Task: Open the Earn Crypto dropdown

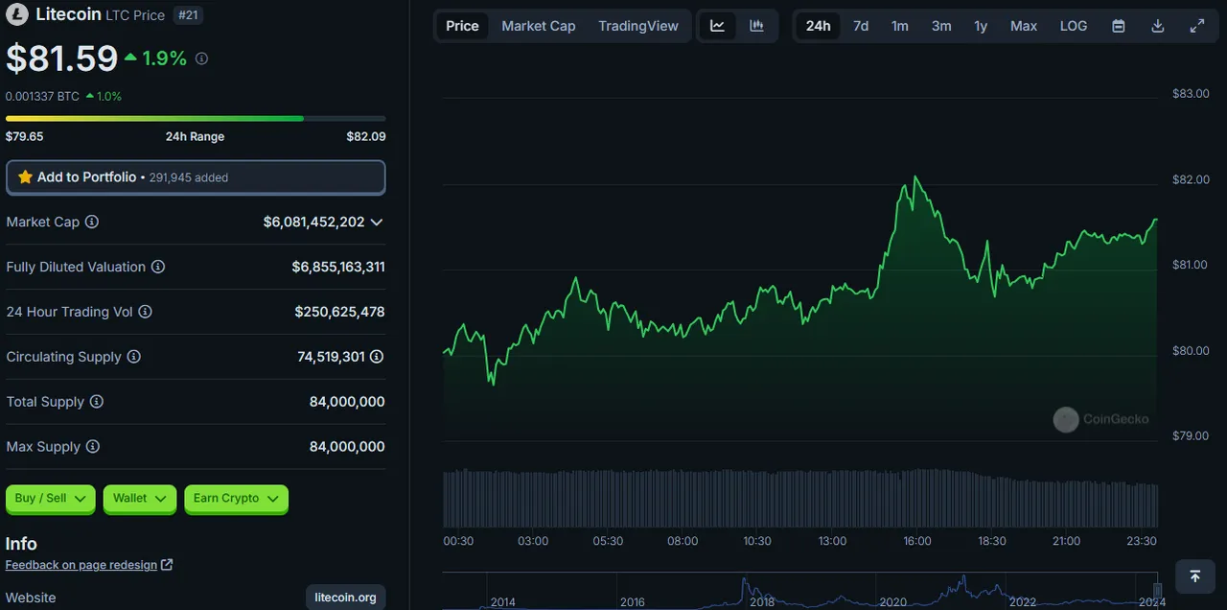Action: pos(236,499)
